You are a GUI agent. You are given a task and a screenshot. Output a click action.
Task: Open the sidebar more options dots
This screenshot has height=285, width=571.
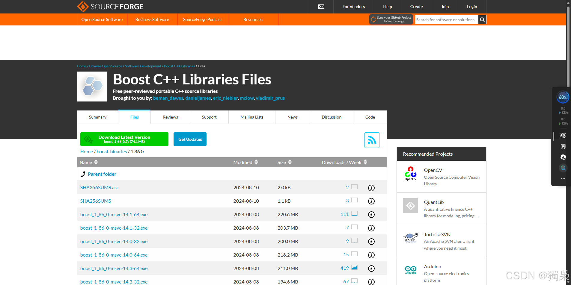coord(563,179)
